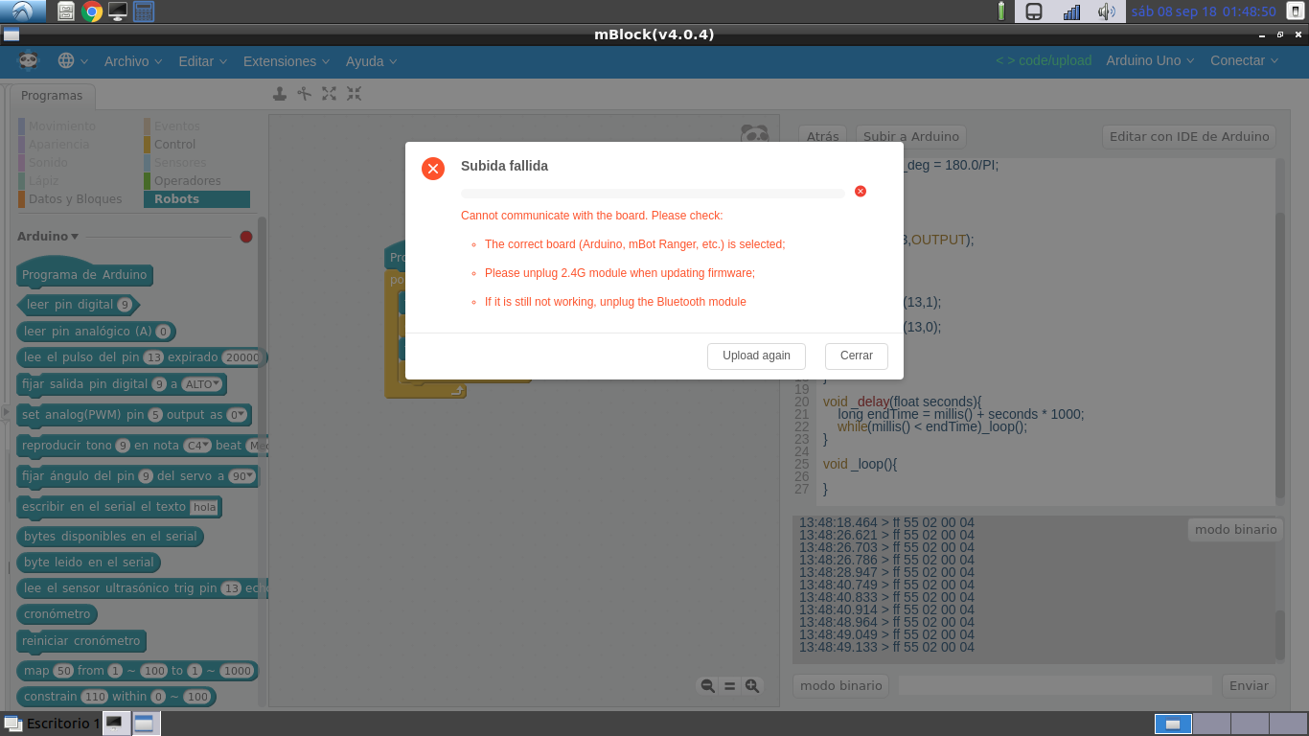Click the red error icon next to Subida fallida

pyautogui.click(x=433, y=169)
